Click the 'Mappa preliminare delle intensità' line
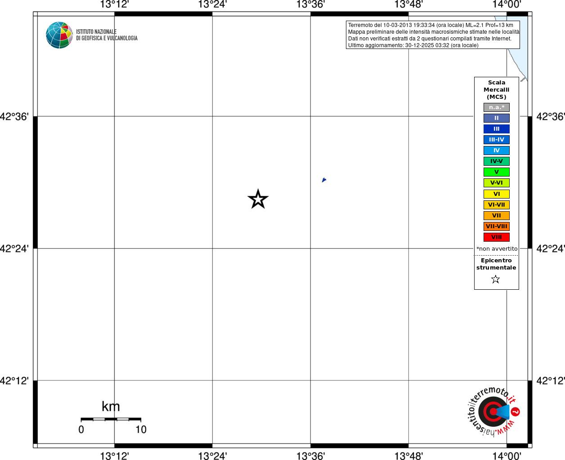Image resolution: width=565 pixels, height=460 pixels. 434,32
